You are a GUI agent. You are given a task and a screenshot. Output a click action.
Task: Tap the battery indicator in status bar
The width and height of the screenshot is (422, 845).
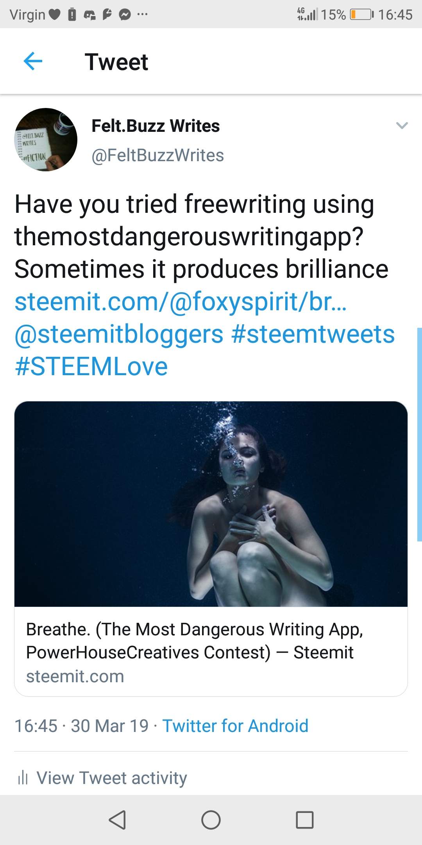tap(361, 15)
